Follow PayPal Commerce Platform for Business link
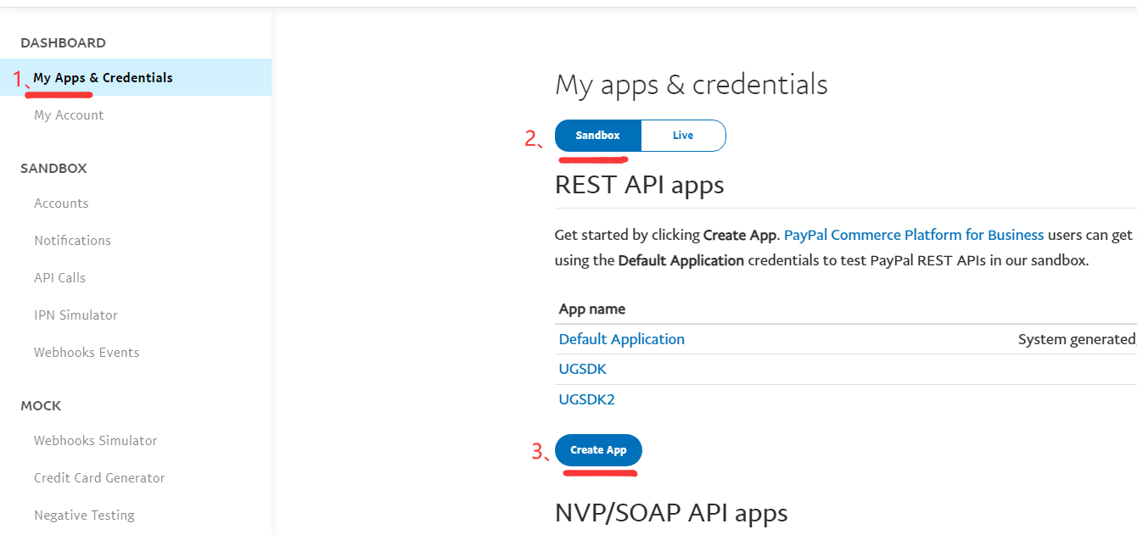The height and width of the screenshot is (535, 1137). (x=914, y=235)
